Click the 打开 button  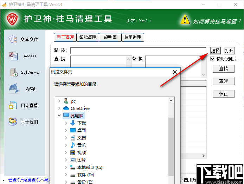[229, 51]
